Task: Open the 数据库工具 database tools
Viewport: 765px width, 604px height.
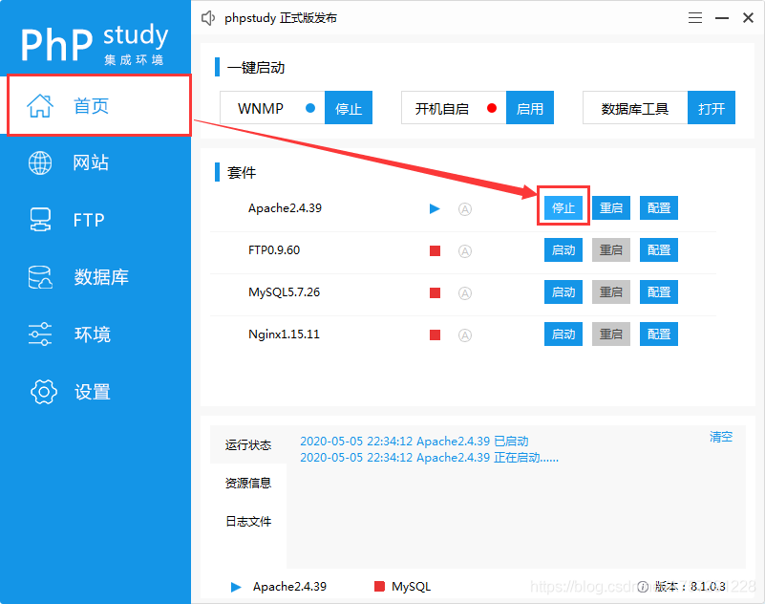Action: click(x=712, y=108)
